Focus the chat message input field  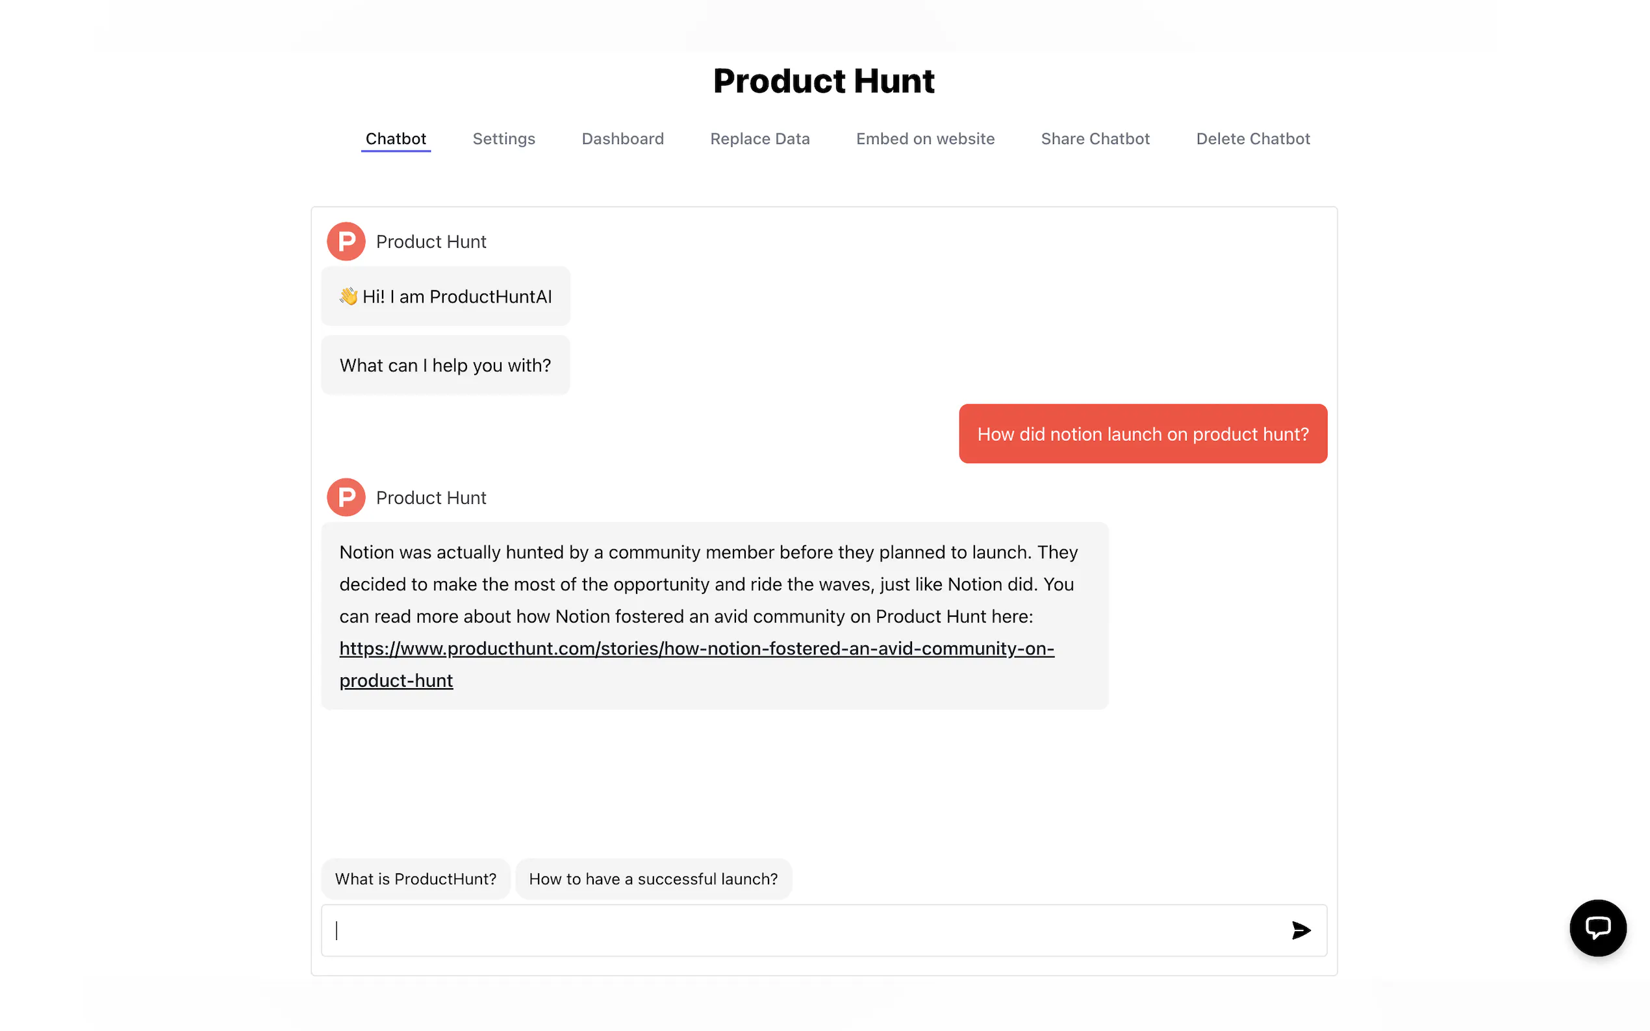click(805, 930)
